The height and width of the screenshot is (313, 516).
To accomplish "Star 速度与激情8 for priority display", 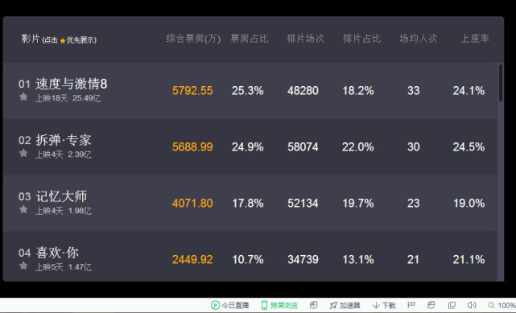I will pyautogui.click(x=23, y=97).
